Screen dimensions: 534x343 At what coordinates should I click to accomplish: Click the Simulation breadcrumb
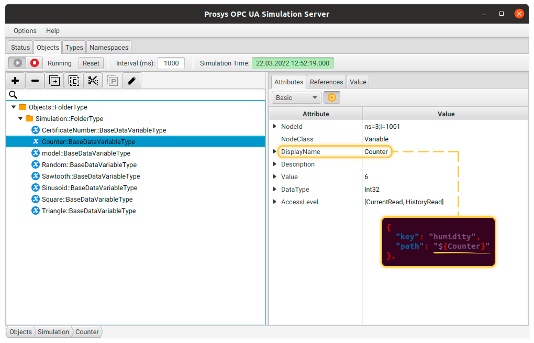pyautogui.click(x=53, y=332)
